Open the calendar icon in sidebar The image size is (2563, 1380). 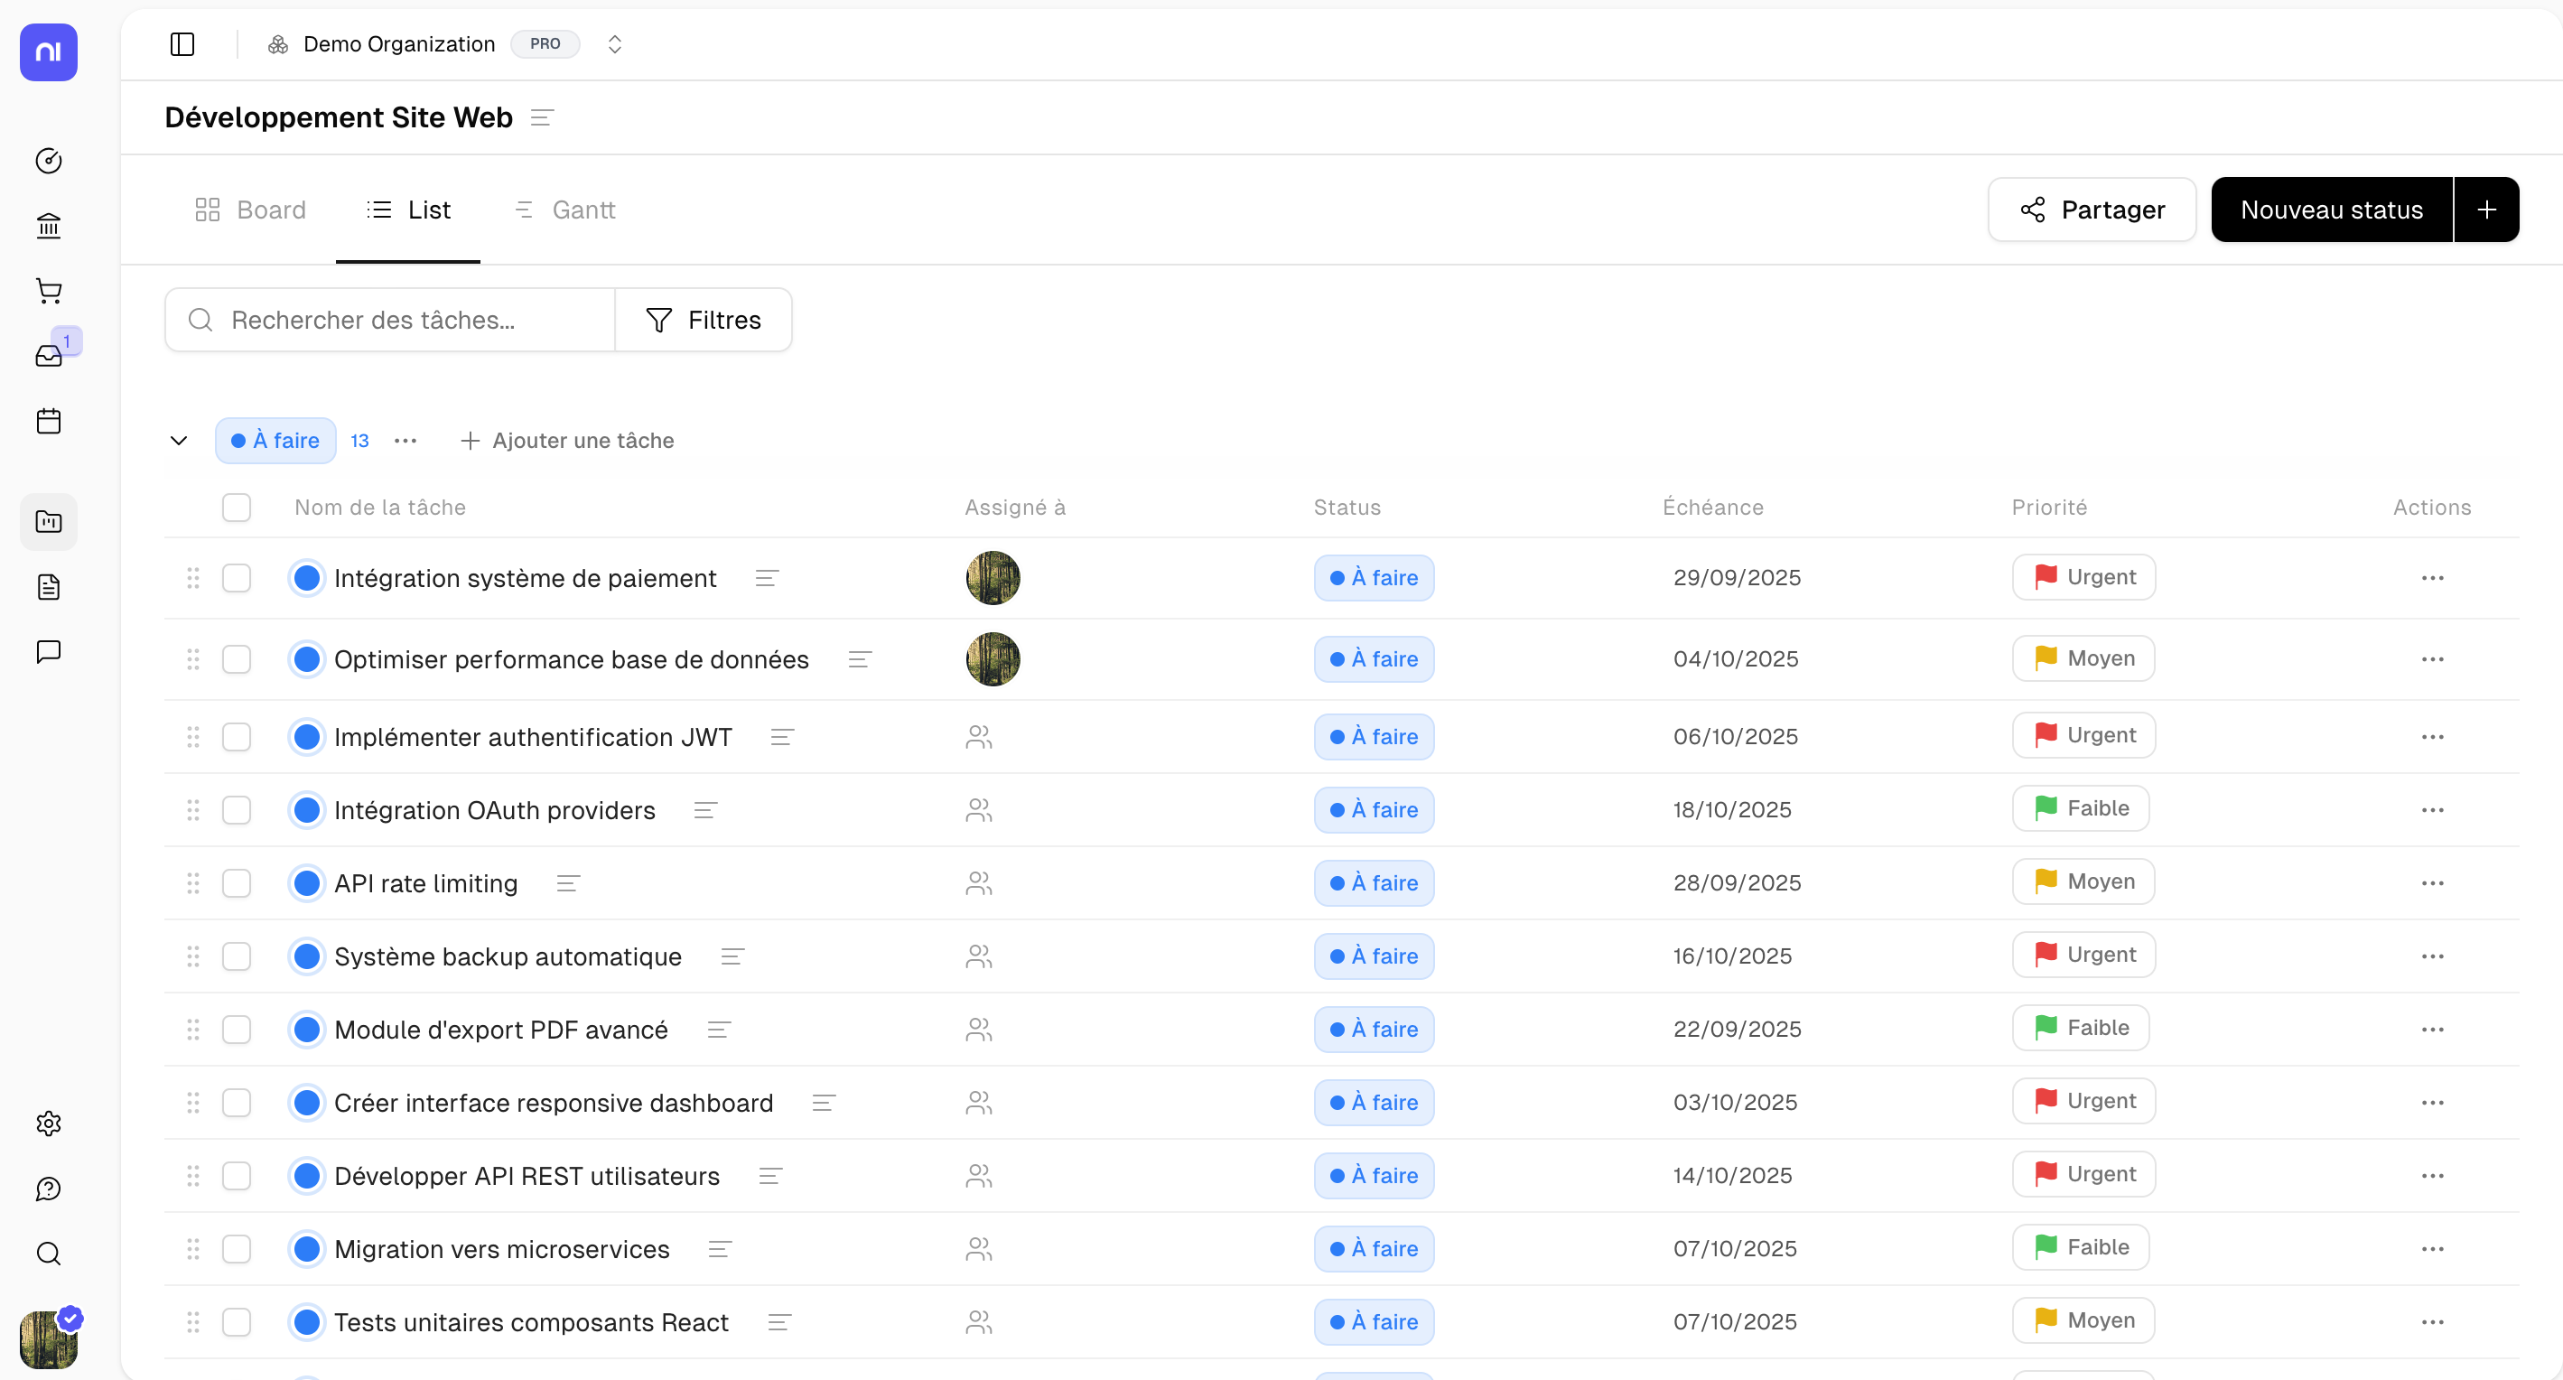[49, 421]
